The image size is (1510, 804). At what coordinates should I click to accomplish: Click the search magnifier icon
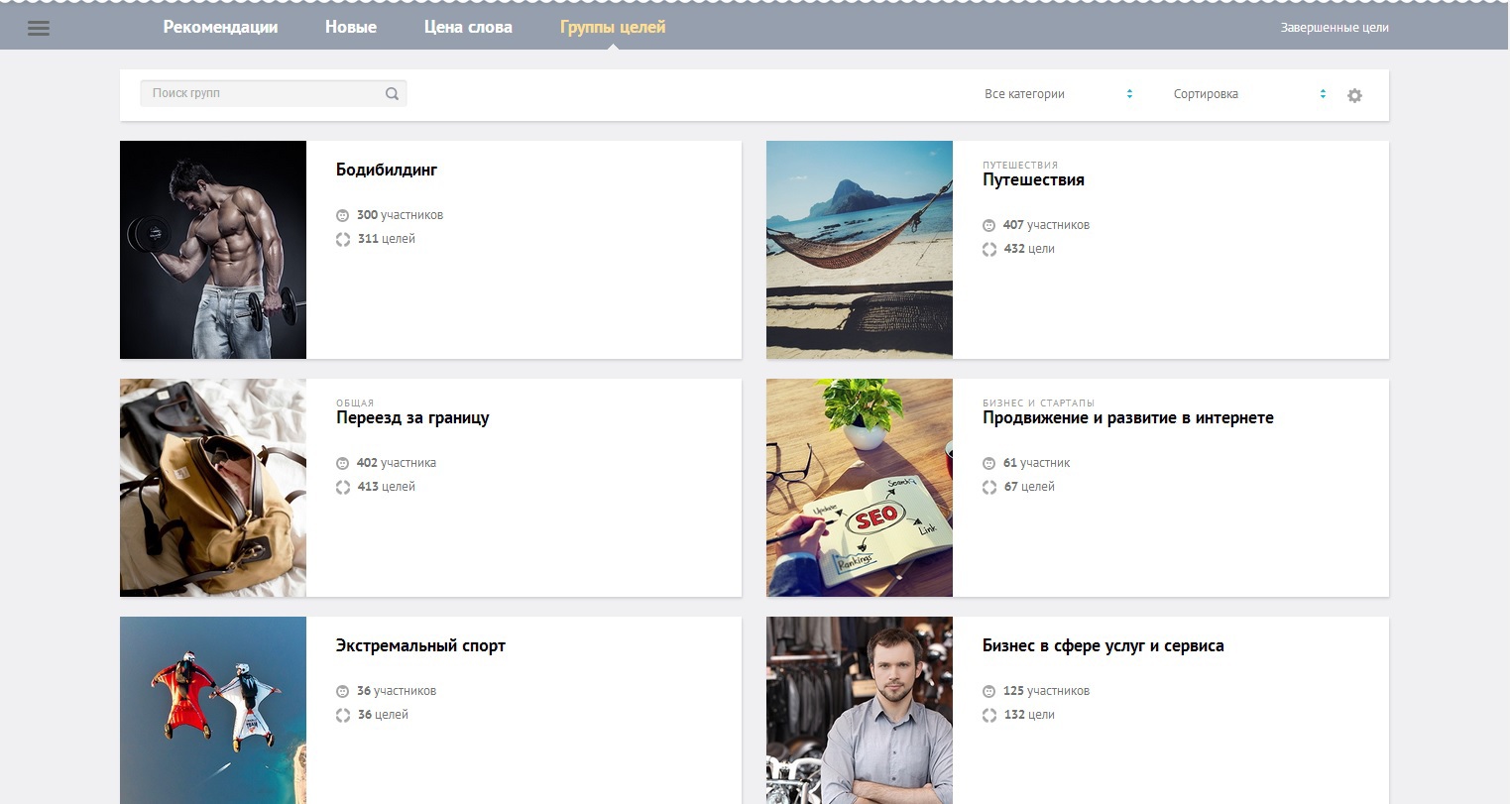pos(393,92)
